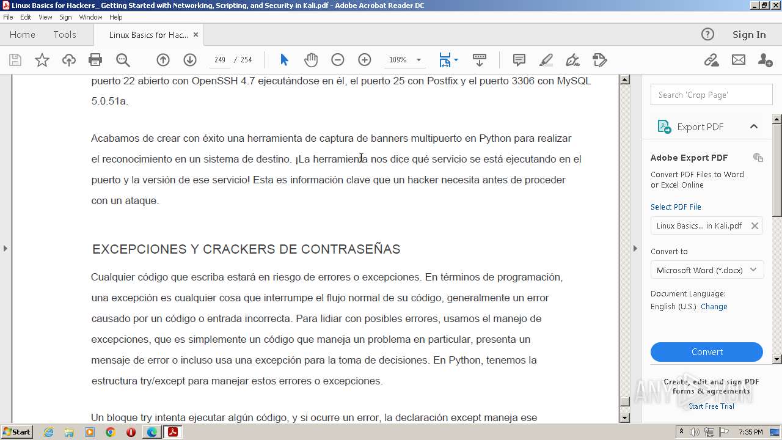This screenshot has height=440, width=782.
Task: Bookmark the document with star icon
Action: pos(42,60)
